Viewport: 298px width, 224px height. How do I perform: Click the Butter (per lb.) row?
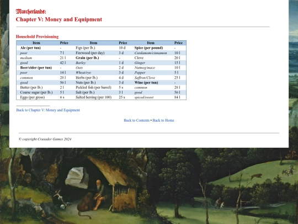(31, 87)
